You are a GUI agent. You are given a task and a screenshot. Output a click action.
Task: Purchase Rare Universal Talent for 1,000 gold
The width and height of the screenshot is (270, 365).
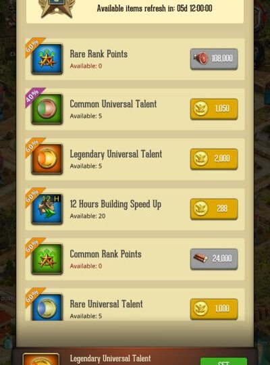[x=214, y=309]
